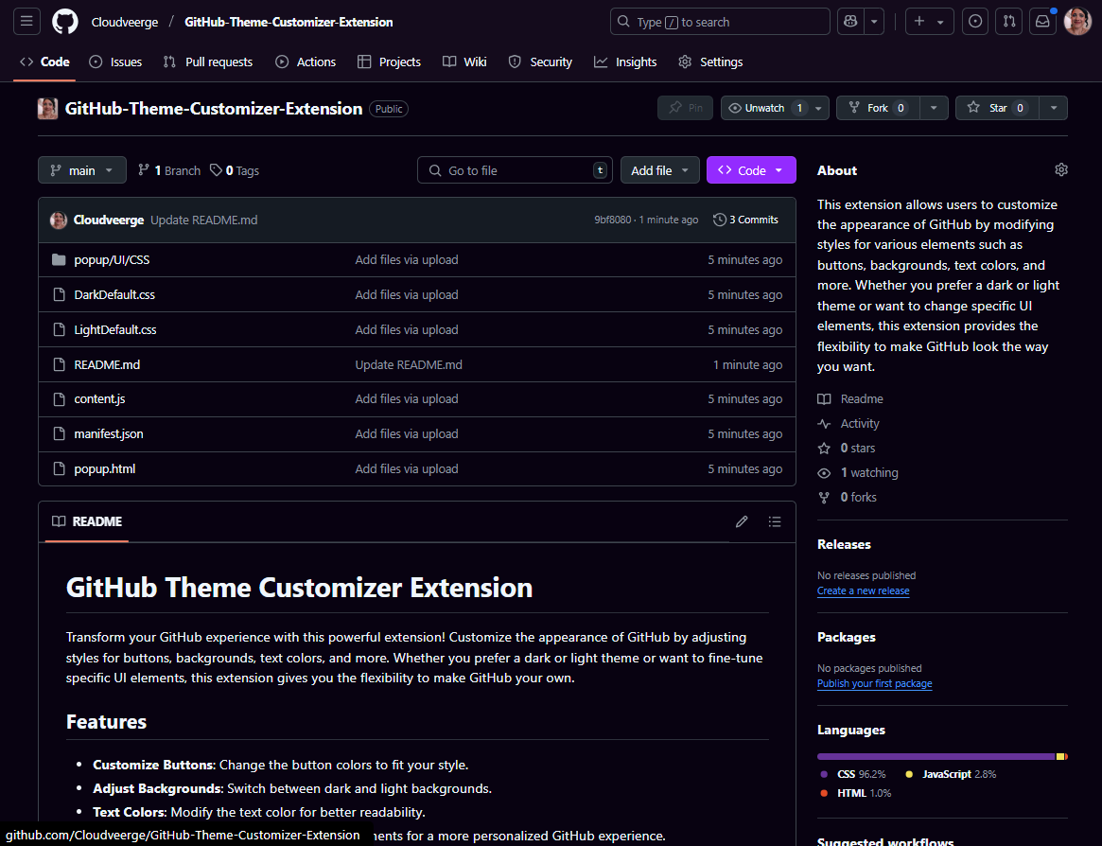Open Copilot chat icon in header
1102x846 pixels.
pyautogui.click(x=850, y=22)
